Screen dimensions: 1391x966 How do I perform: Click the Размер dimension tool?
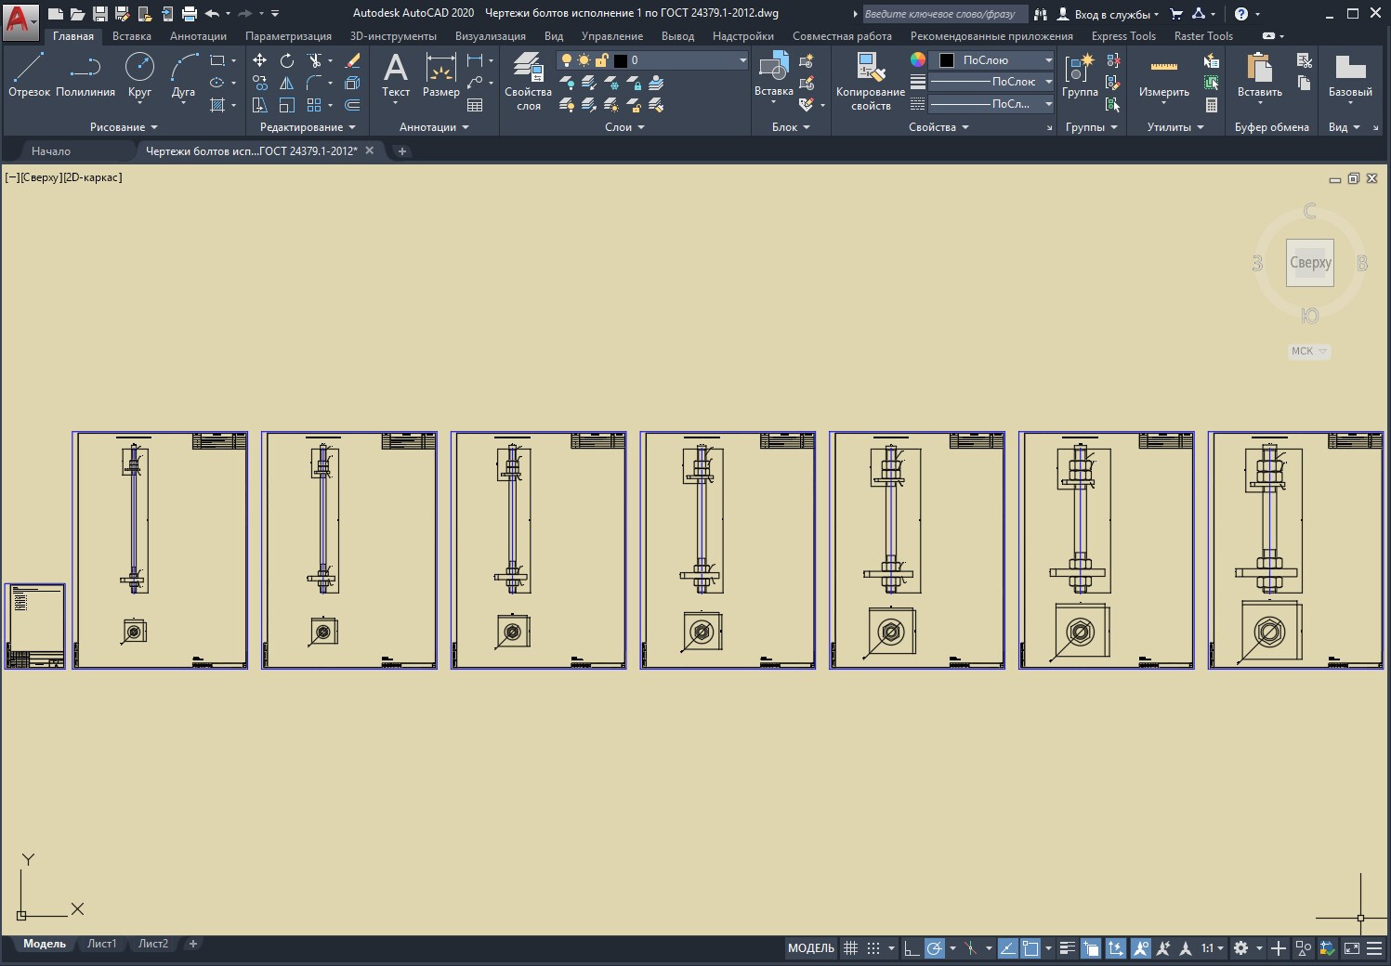[440, 76]
